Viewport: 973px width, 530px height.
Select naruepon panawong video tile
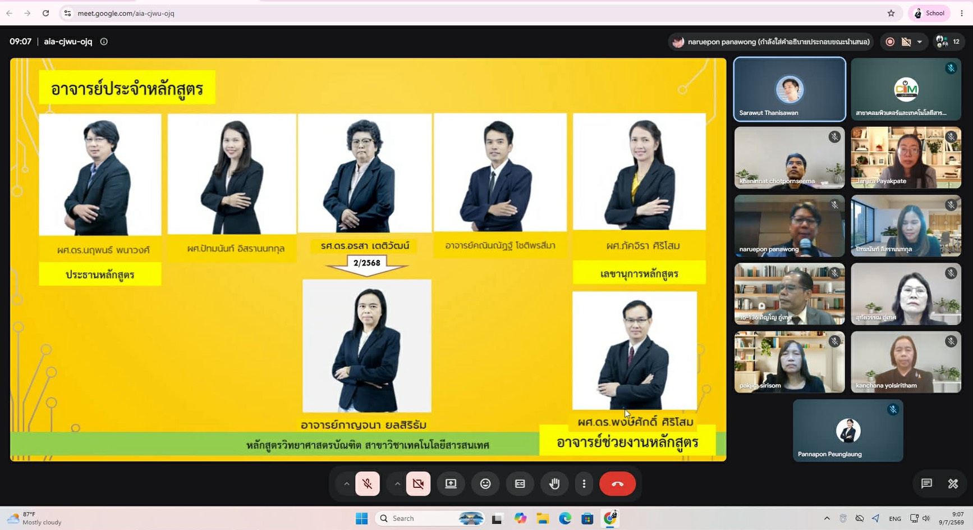coord(790,226)
